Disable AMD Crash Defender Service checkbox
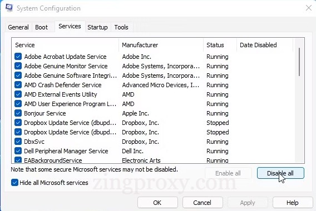This screenshot has width=316, height=211. click(18, 85)
